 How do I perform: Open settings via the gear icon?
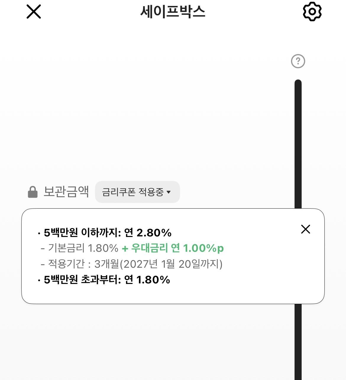312,12
